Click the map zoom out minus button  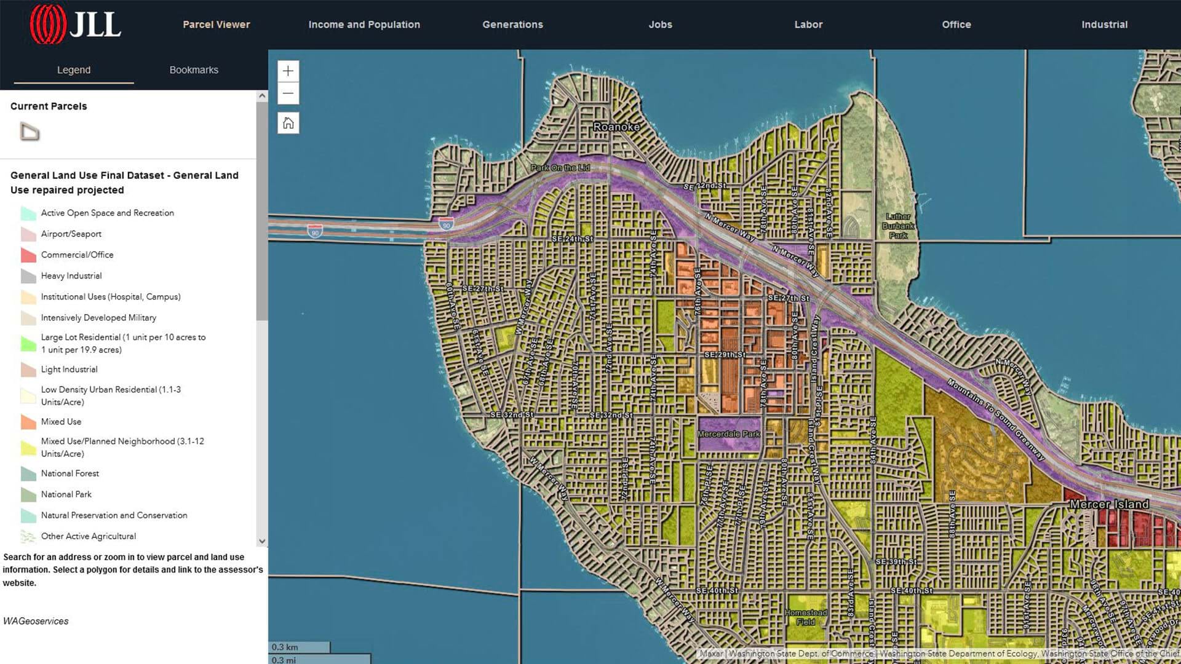[288, 93]
